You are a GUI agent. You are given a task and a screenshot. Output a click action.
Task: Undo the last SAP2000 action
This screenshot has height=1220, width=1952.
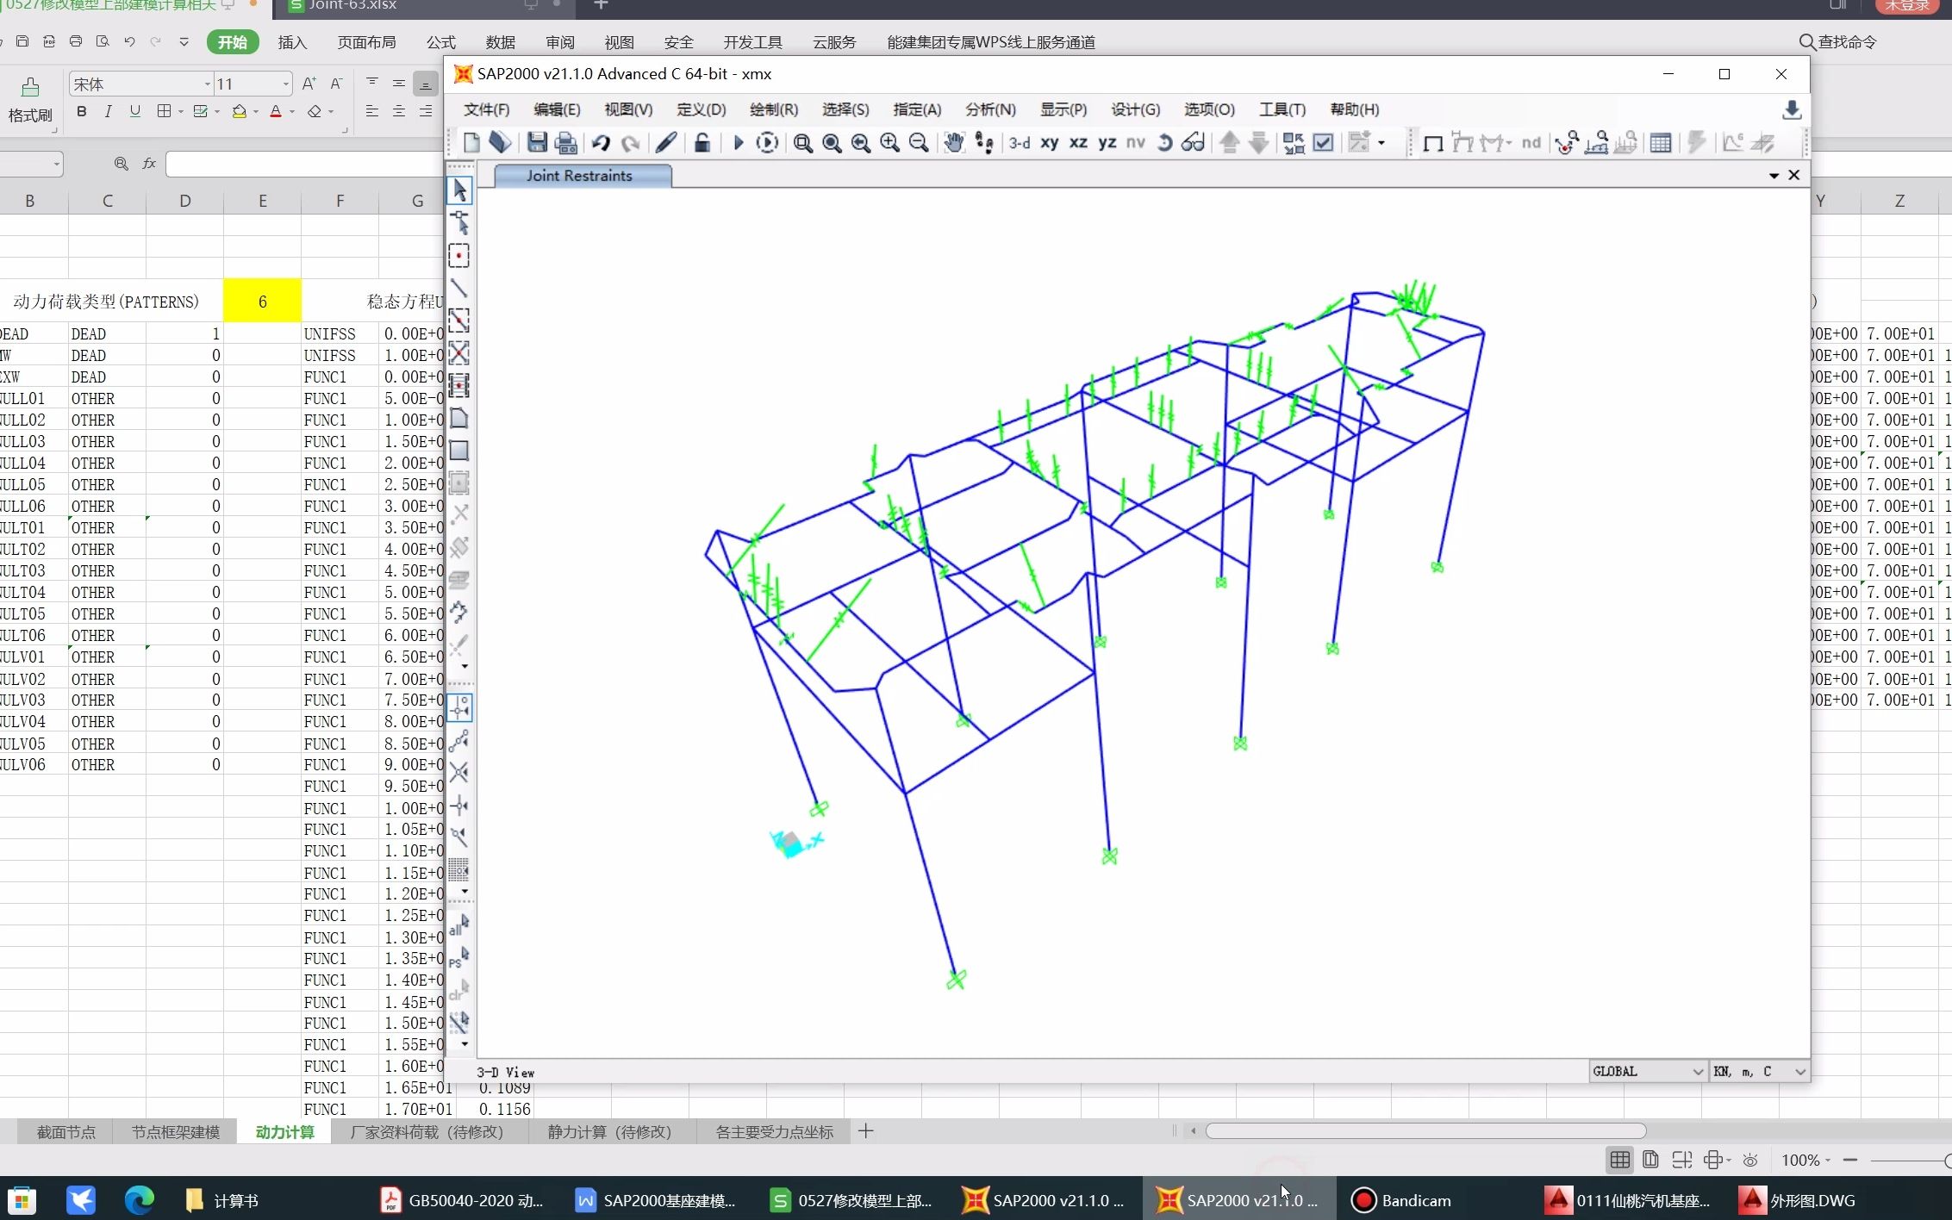[601, 142]
